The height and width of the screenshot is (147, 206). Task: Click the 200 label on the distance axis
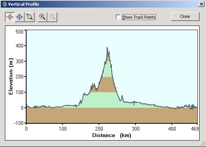[99, 129]
